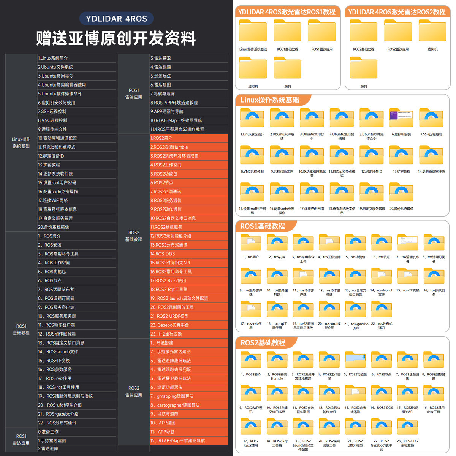Open the 6、ROS2节点 folder icon
The image size is (456, 456).
pos(382,360)
